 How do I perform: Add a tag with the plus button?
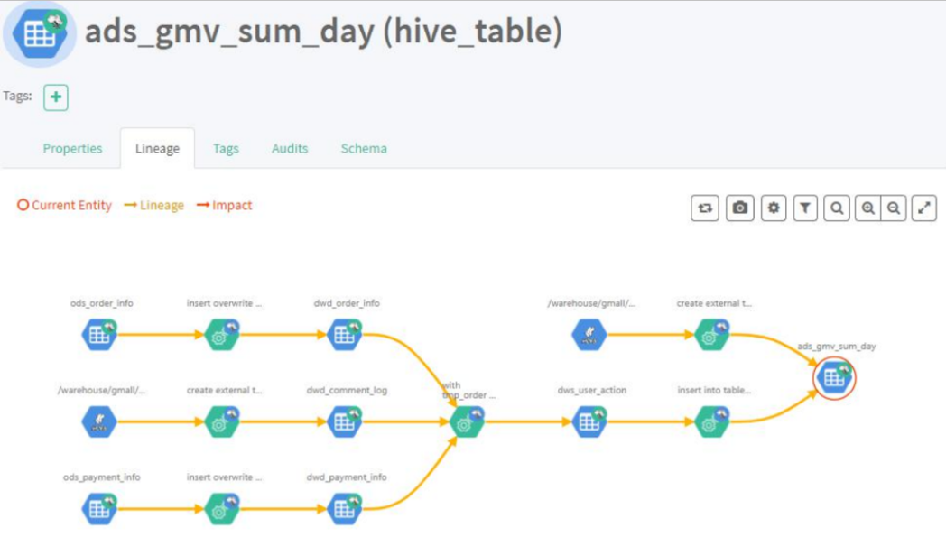pos(55,97)
